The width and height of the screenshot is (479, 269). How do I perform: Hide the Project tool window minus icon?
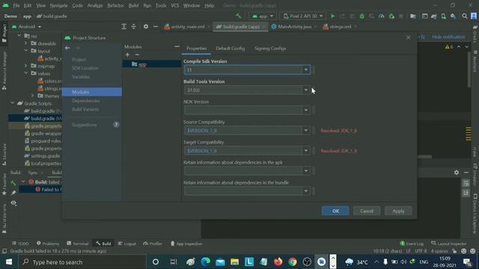point(156,27)
